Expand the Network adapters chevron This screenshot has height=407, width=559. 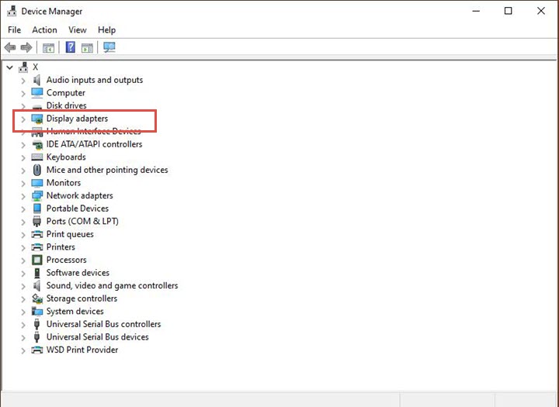point(23,196)
